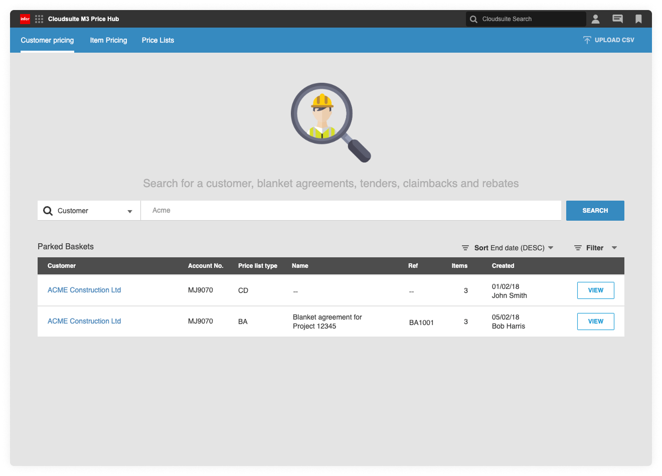Open ACME Construction Ltd link in BA row

pyautogui.click(x=84, y=321)
